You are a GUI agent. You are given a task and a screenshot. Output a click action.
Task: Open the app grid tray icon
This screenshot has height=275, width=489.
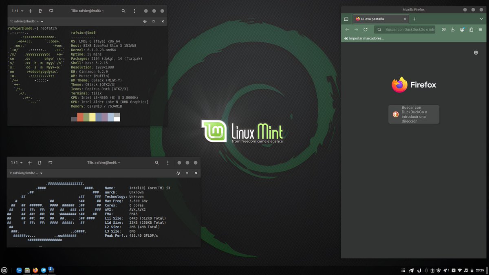point(403,271)
